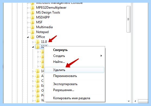Select Копировать имя раздела
The image size is (151, 106).
coord(74,98)
